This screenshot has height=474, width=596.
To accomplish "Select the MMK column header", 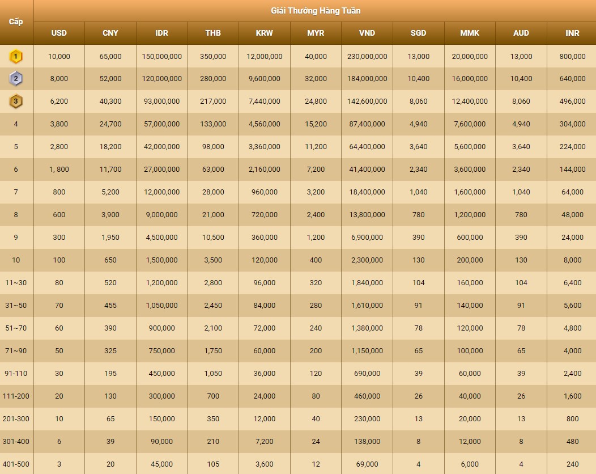I will click(x=470, y=33).
